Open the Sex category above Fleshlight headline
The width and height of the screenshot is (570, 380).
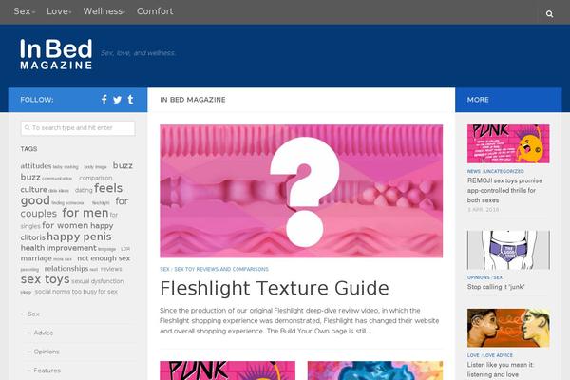[164, 269]
